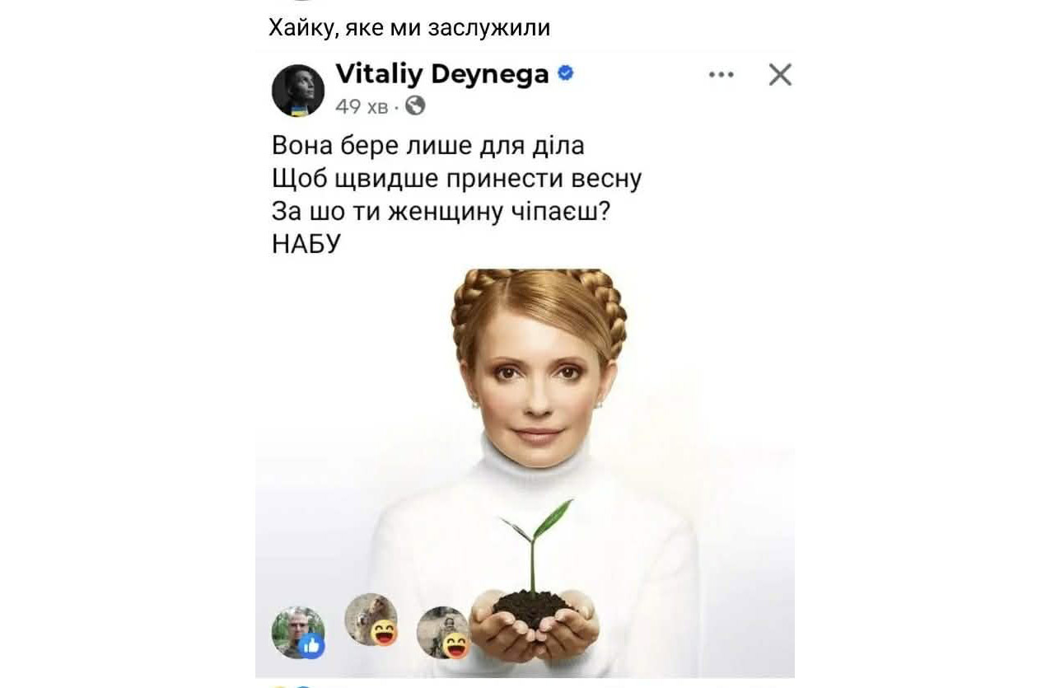The image size is (1051, 688).
Task: Open Vitaliy Deynega's round profile avatar
Action: point(298,91)
